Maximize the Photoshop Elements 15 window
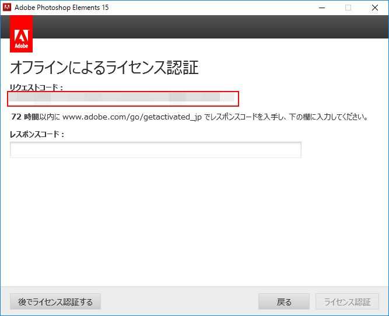 pyautogui.click(x=348, y=8)
